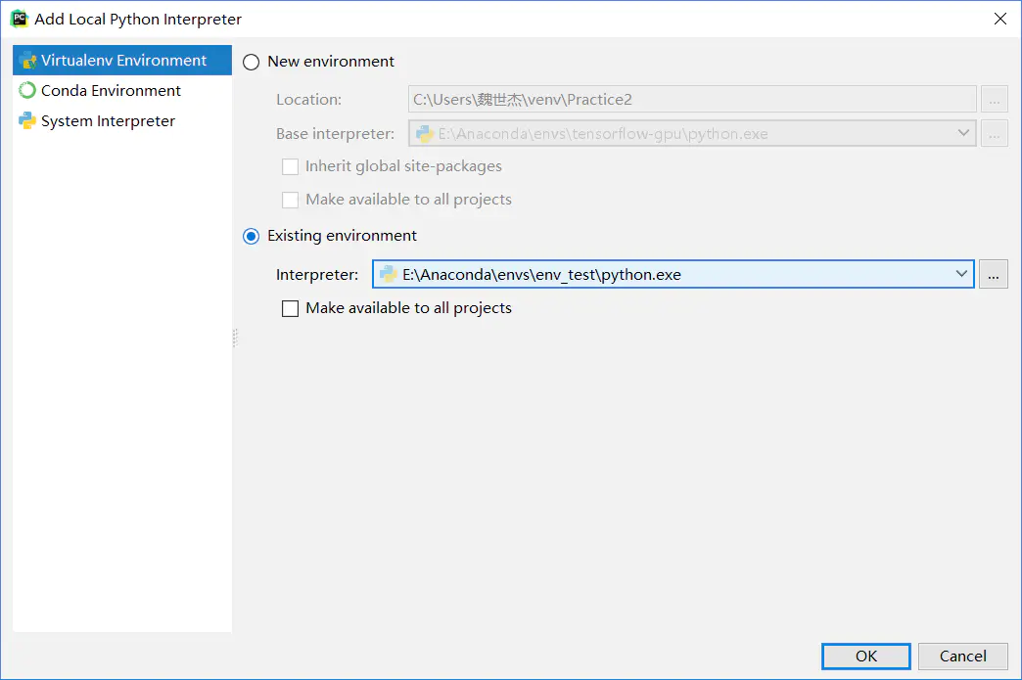The width and height of the screenshot is (1022, 680).
Task: Click the Interpreter path combo box
Action: pyautogui.click(x=674, y=274)
